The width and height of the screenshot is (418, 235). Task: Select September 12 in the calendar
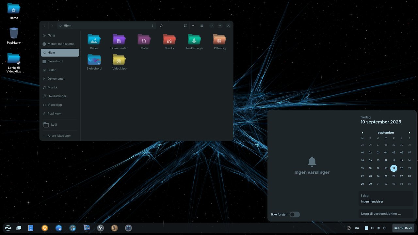click(x=394, y=160)
